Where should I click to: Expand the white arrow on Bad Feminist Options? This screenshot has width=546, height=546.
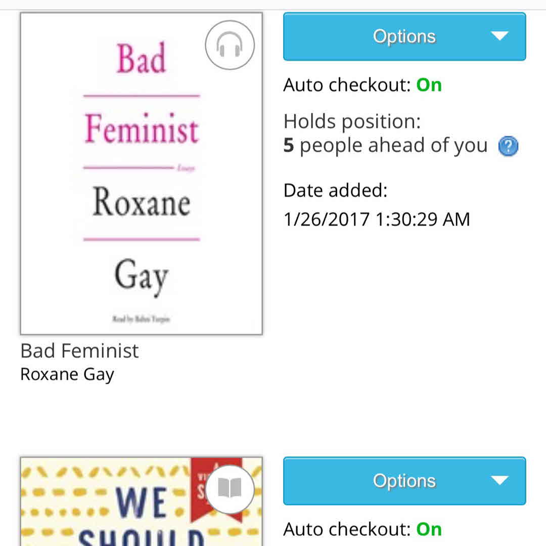(499, 36)
